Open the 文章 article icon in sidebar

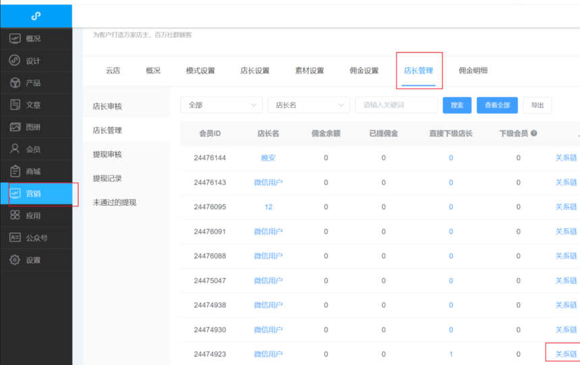[x=15, y=105]
